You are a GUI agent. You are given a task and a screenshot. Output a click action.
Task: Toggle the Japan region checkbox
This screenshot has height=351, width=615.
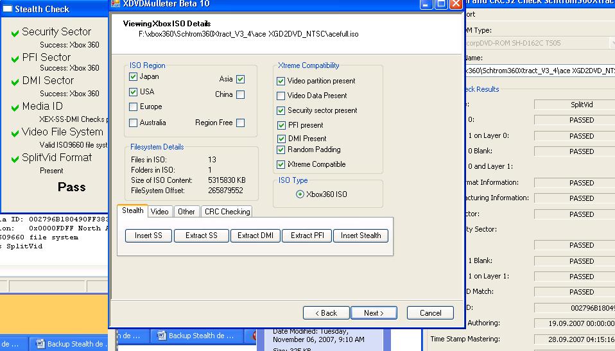coord(134,77)
